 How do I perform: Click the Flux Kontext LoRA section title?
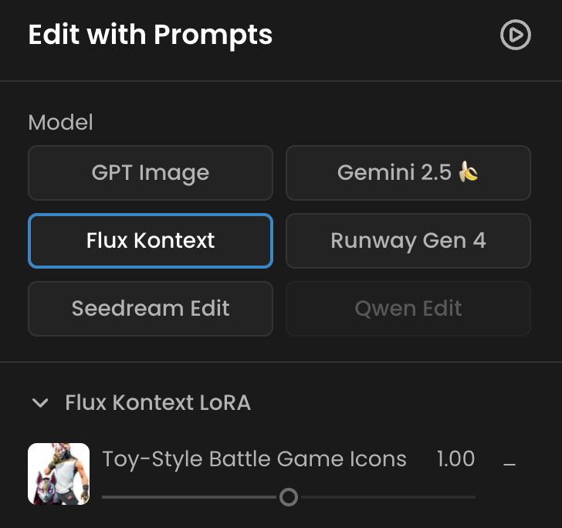(157, 402)
